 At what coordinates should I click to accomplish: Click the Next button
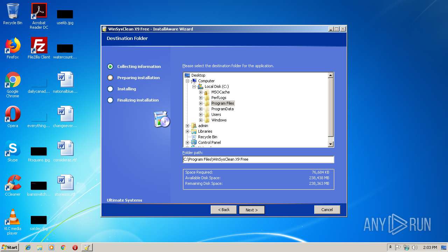(252, 210)
